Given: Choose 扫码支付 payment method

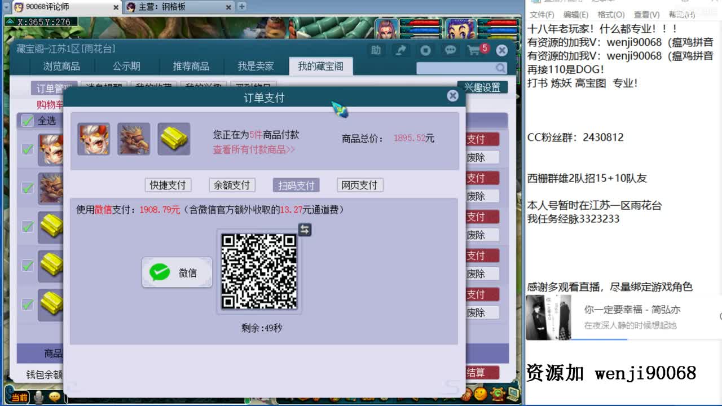Looking at the screenshot, I should [296, 185].
